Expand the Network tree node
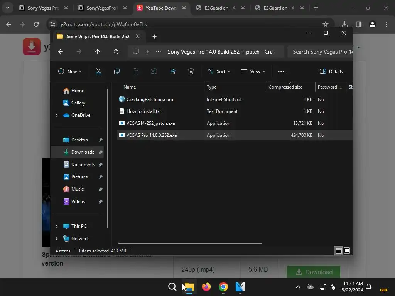 (x=56, y=239)
